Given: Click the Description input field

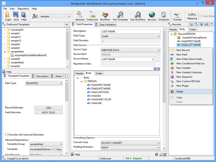Looking at the screenshot, I should pos(130,32).
